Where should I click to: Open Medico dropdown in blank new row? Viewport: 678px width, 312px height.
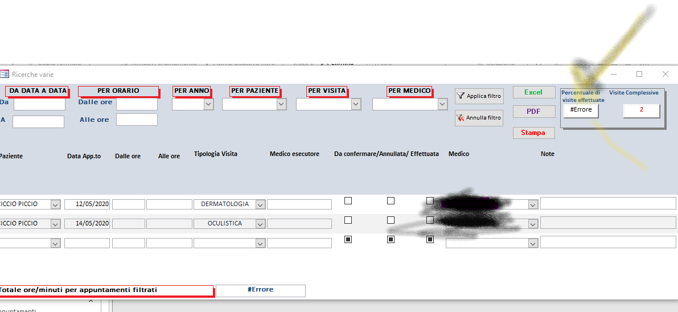pyautogui.click(x=533, y=244)
